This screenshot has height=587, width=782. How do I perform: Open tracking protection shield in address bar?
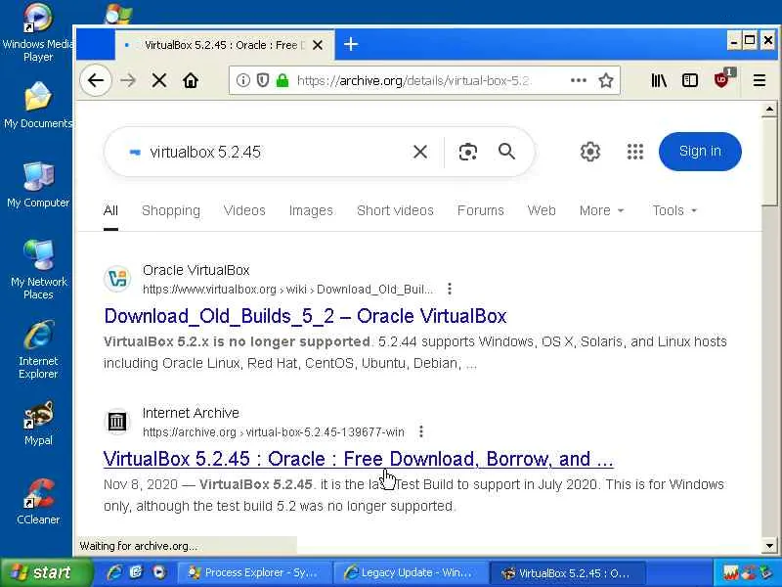[263, 80]
